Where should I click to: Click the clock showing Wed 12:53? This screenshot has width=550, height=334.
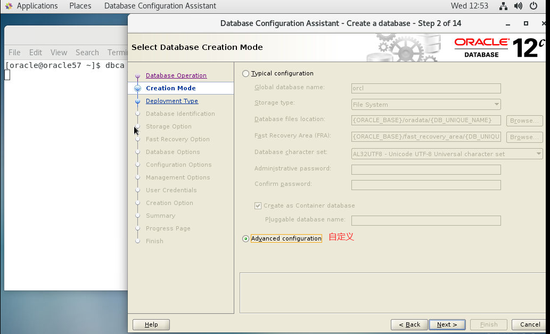[x=469, y=6]
